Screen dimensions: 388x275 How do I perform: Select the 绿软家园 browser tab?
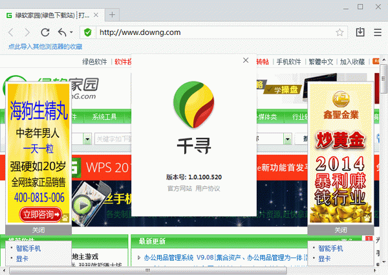(52, 16)
